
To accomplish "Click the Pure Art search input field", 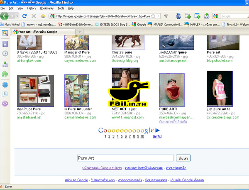I will coord(125,158).
